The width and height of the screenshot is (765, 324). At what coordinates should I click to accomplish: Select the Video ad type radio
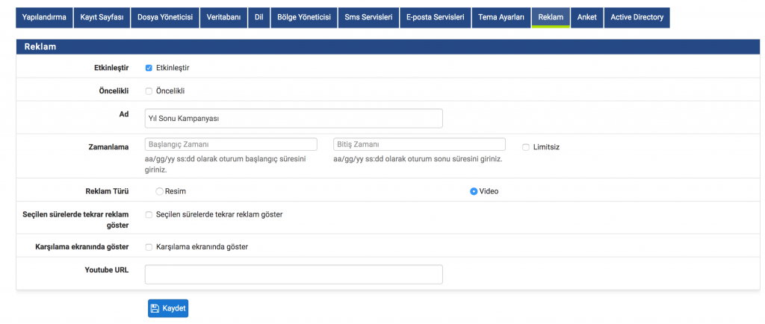(473, 191)
